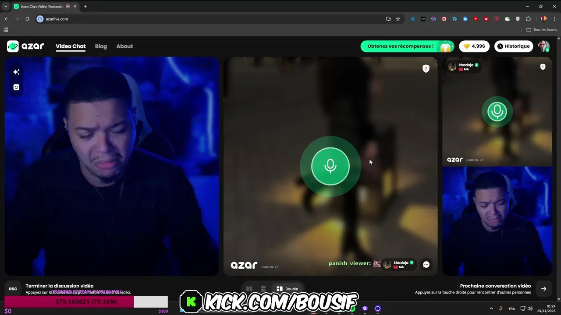Click the local camera thumbnail at bottom right
561x315 pixels.
(497, 221)
